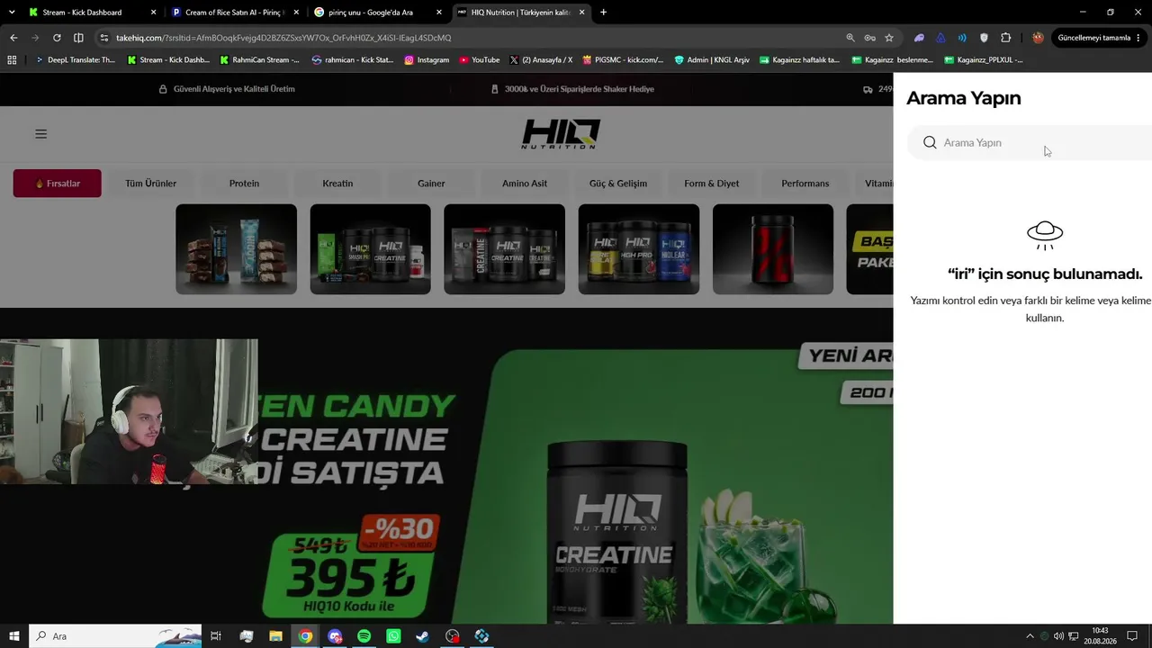Open the Instagram bookmark
The image size is (1152, 648).
[427, 60]
